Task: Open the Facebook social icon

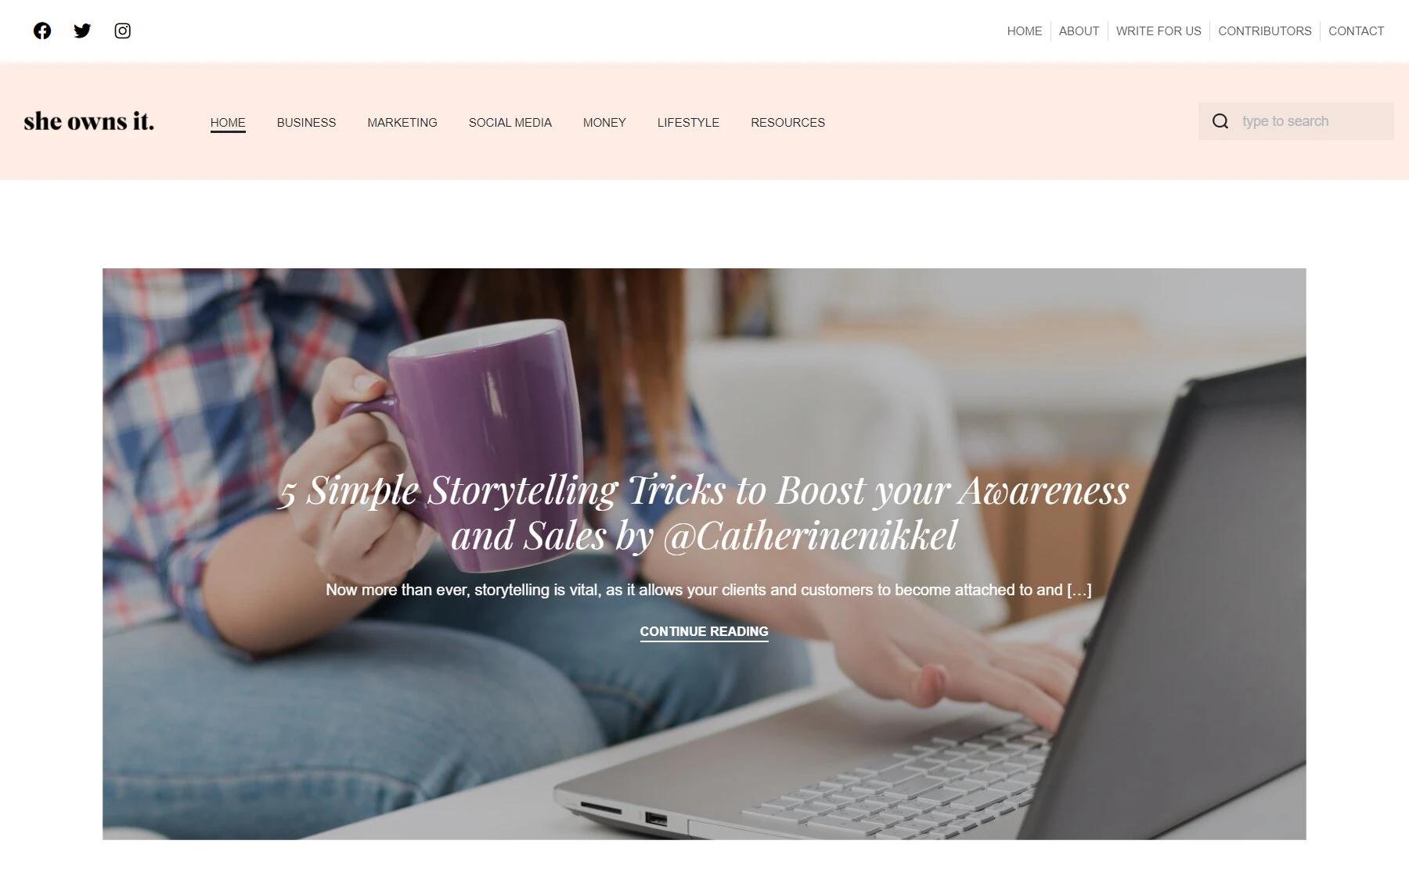Action: (42, 31)
